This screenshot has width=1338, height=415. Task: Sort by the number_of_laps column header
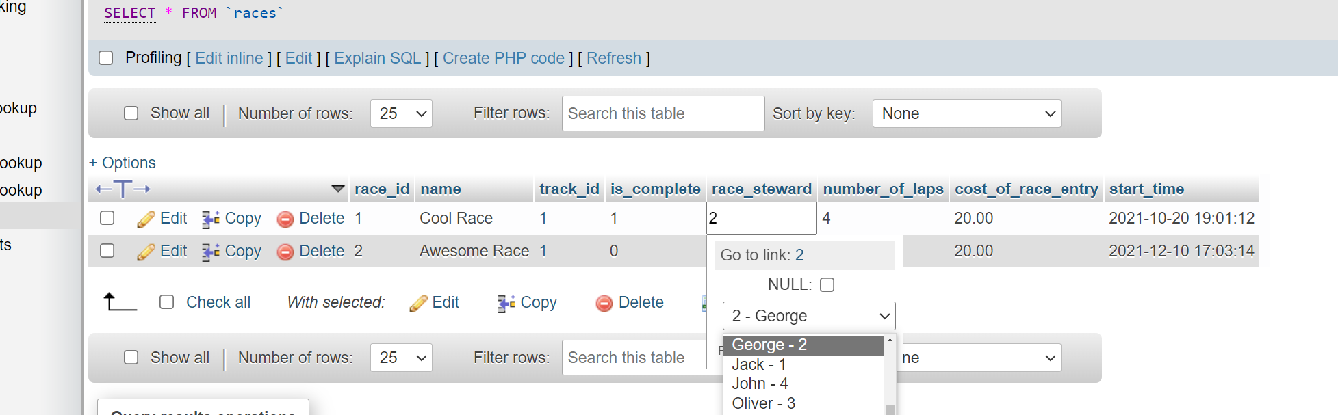(x=884, y=189)
